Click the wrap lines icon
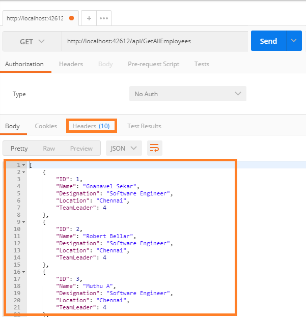This screenshot has width=306, height=317. pos(154,148)
